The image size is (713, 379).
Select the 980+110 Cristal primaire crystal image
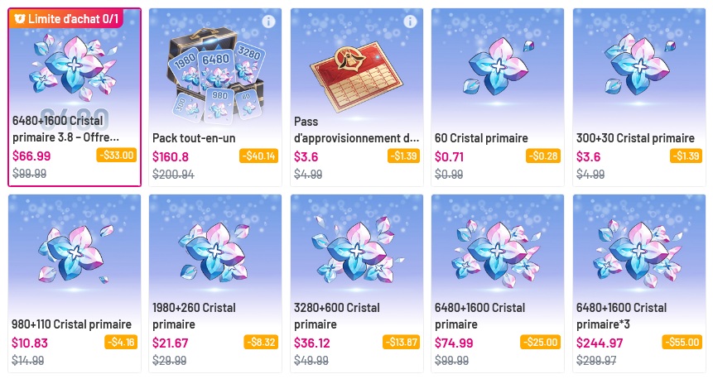(75, 253)
